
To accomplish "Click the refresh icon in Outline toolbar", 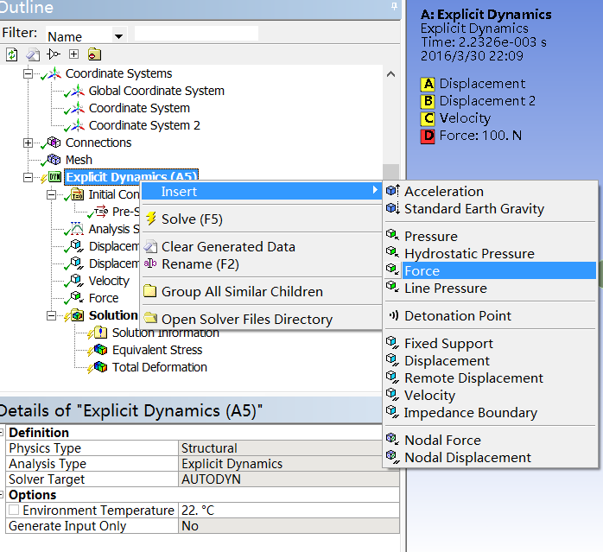I will point(11,54).
